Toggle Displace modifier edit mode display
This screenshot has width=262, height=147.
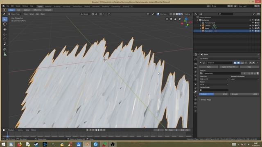[x=242, y=63]
